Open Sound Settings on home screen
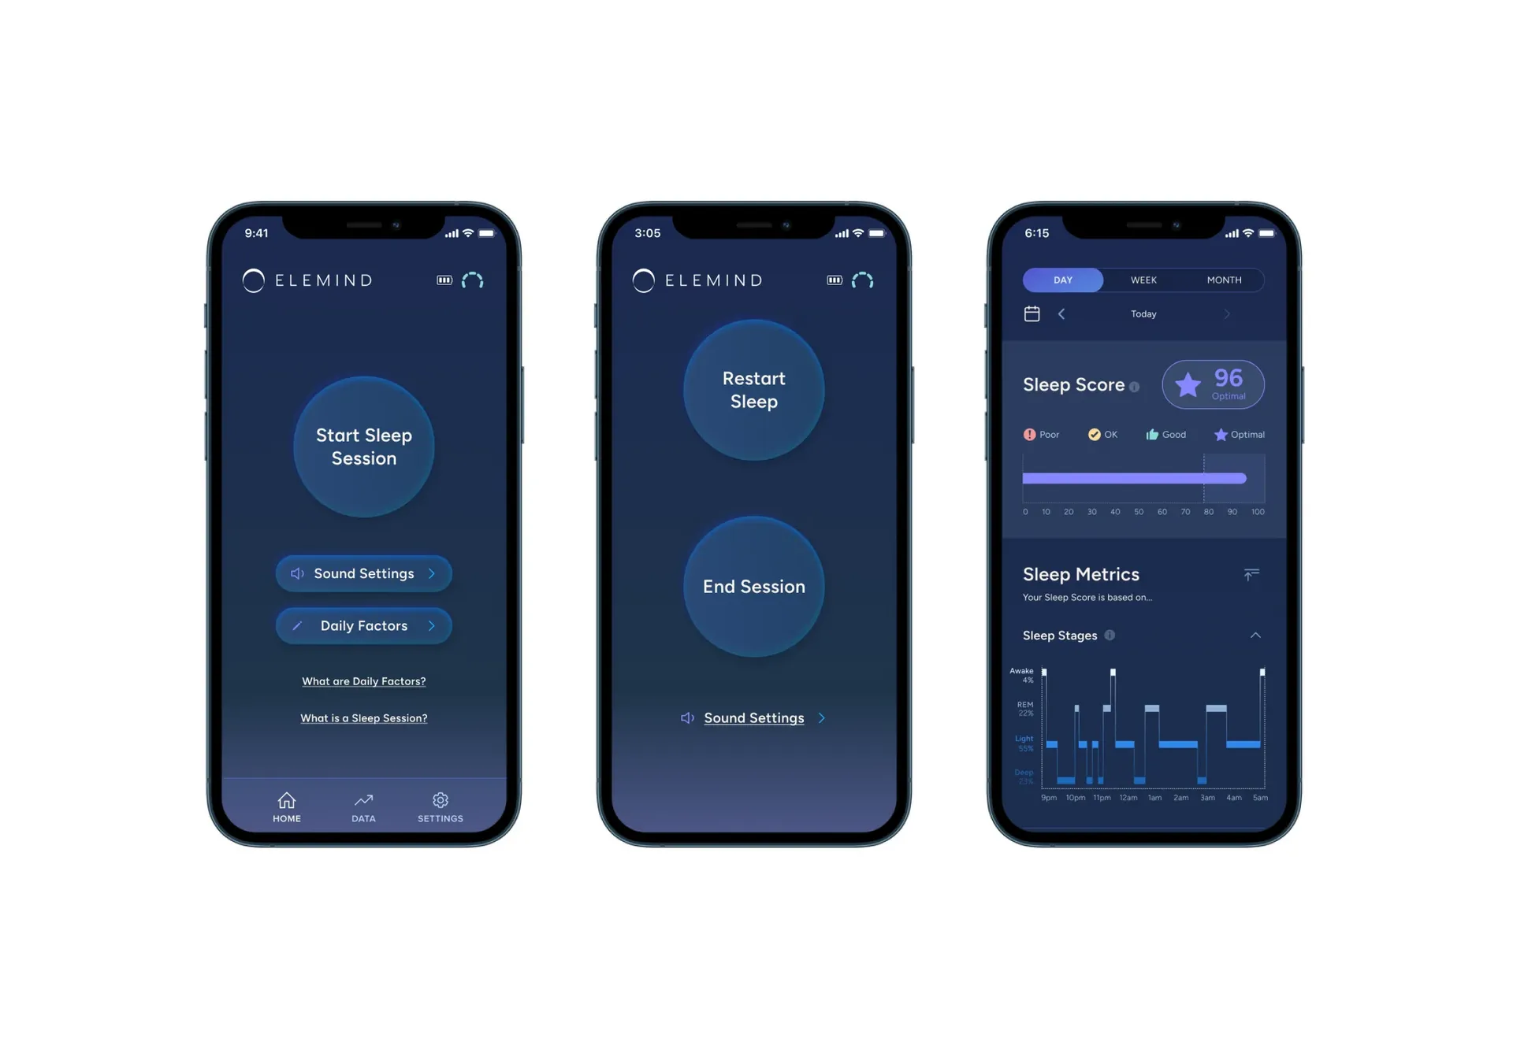This screenshot has height=1049, width=1513. (366, 573)
